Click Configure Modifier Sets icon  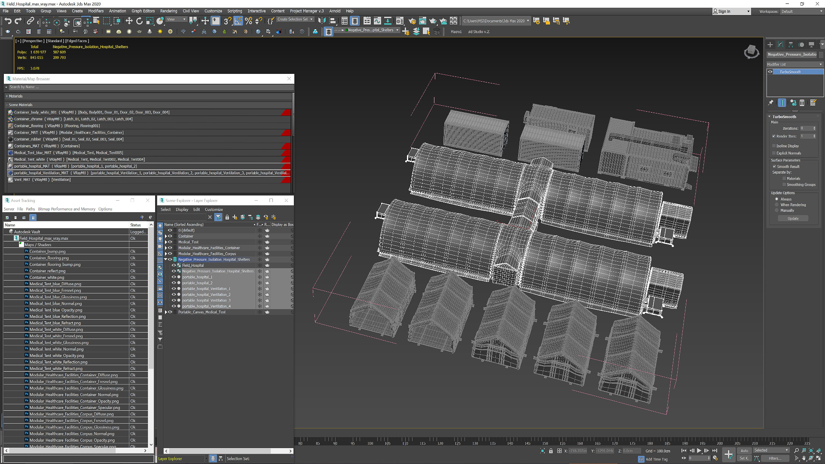point(813,103)
